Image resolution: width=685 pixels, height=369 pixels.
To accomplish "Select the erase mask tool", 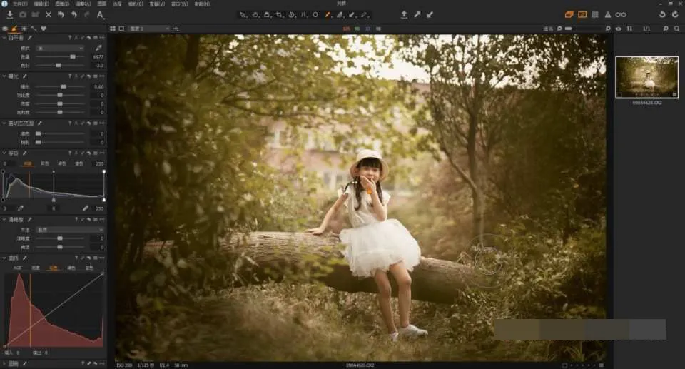I will (364, 15).
